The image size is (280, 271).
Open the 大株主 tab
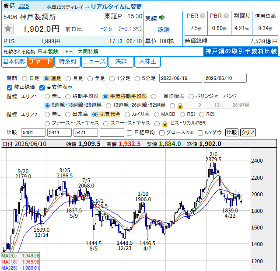point(147,62)
